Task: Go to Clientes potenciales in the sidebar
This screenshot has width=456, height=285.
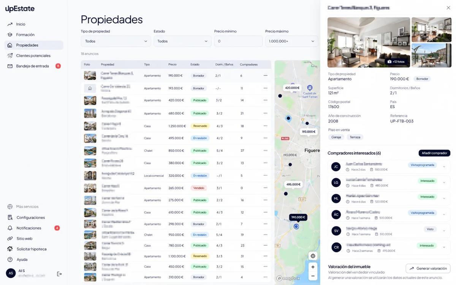Action: tap(33, 55)
